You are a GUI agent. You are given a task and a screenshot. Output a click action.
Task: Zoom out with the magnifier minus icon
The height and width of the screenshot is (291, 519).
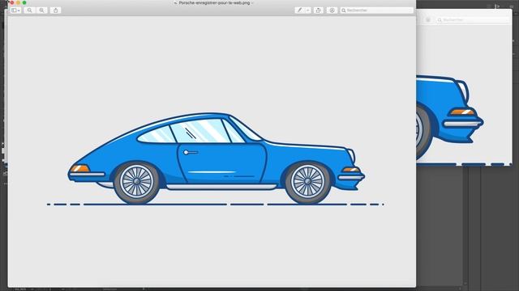[29, 11]
